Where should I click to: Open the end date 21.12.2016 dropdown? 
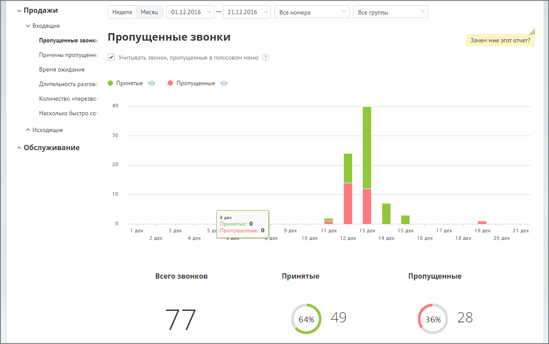click(247, 12)
